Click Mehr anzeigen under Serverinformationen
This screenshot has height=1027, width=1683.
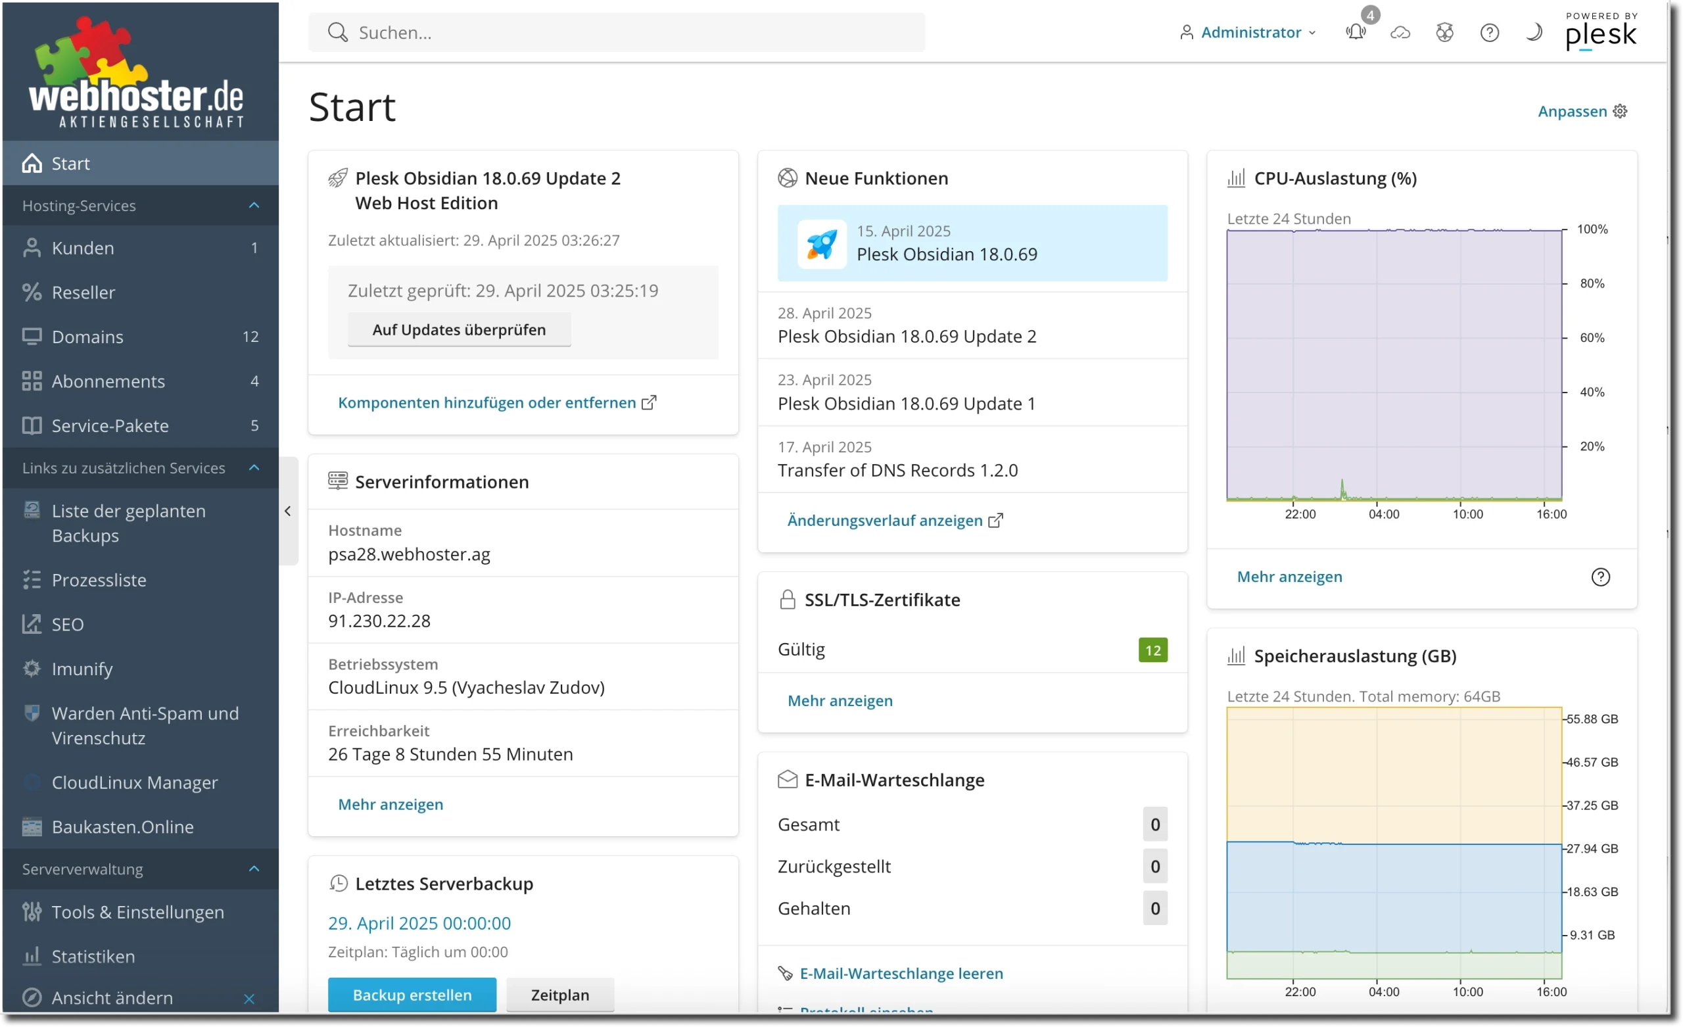click(x=391, y=804)
